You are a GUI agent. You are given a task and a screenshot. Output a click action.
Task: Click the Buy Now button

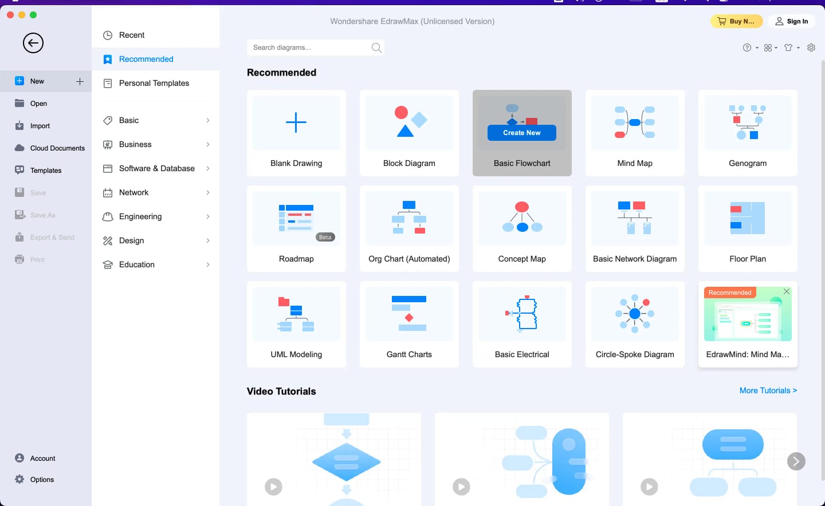tap(736, 21)
